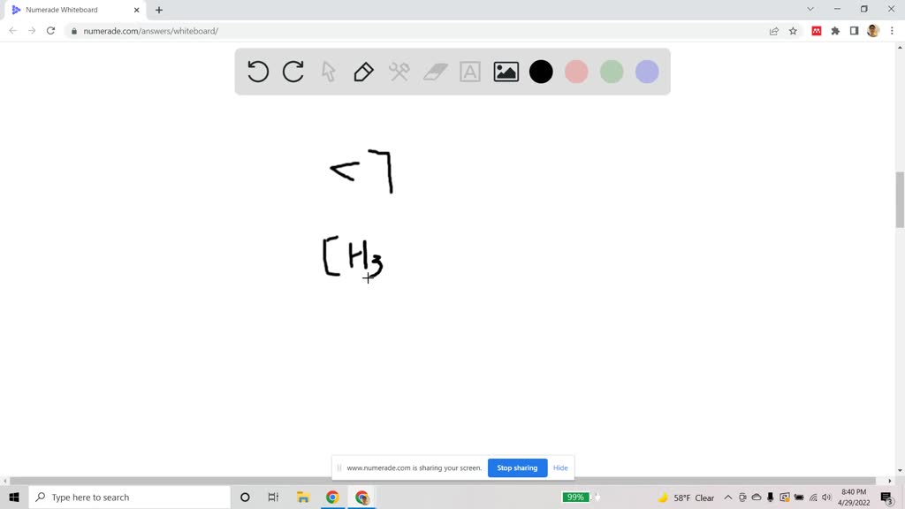Toggle the screen sharing banner with Hide
The width and height of the screenshot is (905, 509).
point(560,467)
